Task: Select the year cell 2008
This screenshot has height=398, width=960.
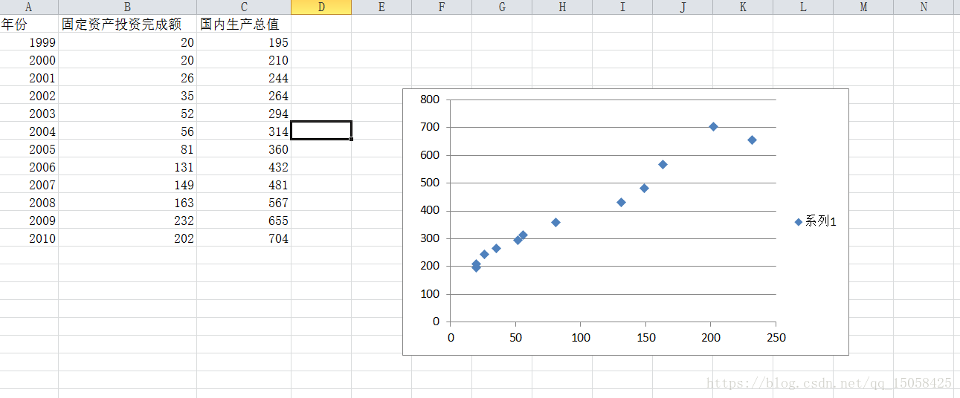Action: [x=29, y=202]
